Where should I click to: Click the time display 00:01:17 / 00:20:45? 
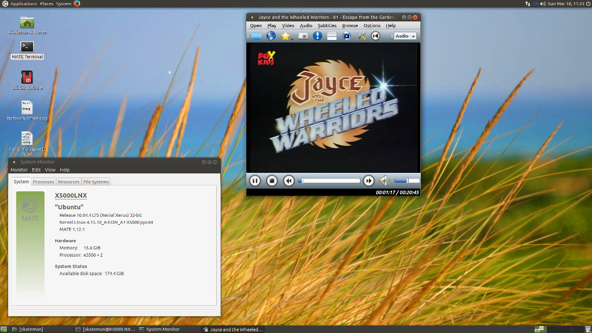pos(397,193)
